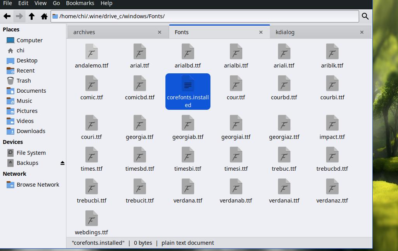Screen dimensions: 398x251
Task: Select georgiab.ttf file
Action: [x=188, y=128]
